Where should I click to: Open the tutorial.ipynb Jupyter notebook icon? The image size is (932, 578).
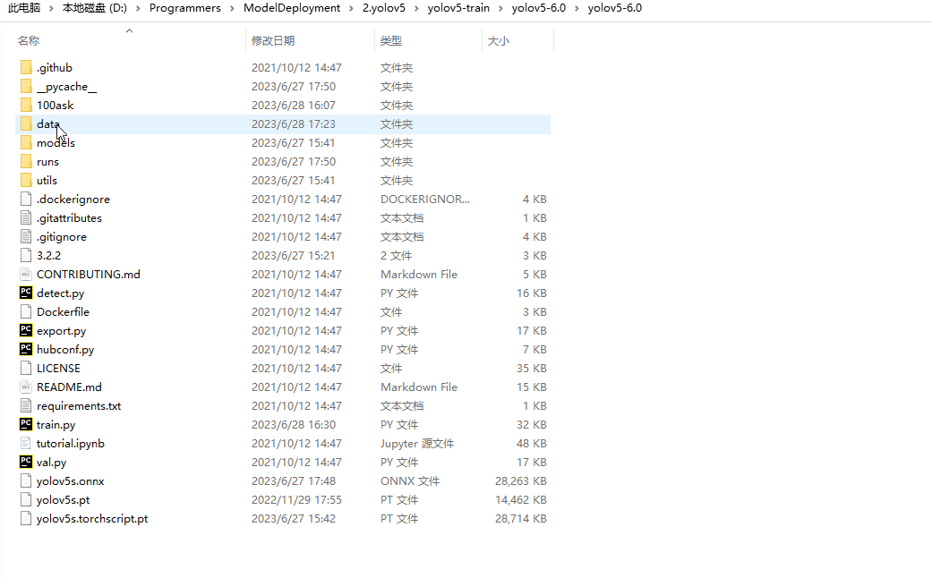point(27,443)
